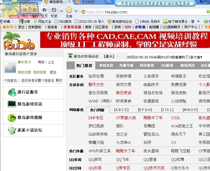210x171 pixels.
Task: Open the 控制面板 menu
Action: point(35,27)
